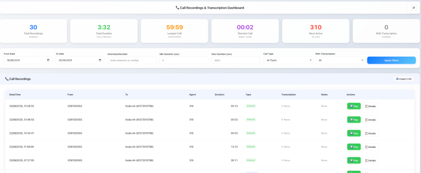The height and width of the screenshot is (173, 421).
Task: Play the 25/08/2025 12:58:32 recording
Action: click(354, 106)
